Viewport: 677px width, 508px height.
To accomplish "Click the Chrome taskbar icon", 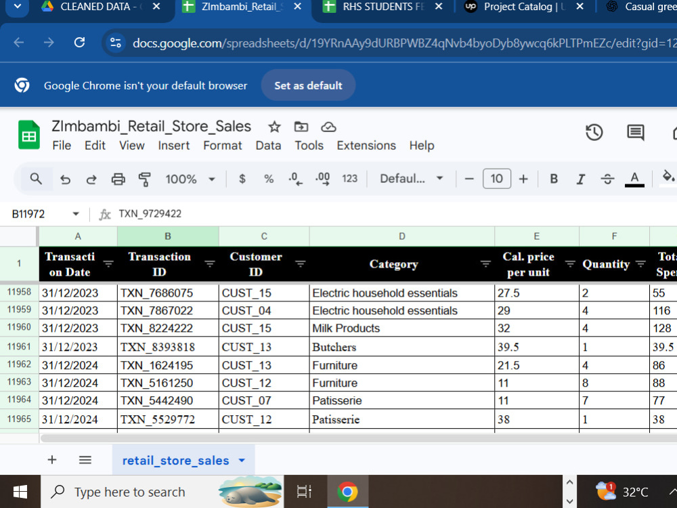I will [x=347, y=492].
